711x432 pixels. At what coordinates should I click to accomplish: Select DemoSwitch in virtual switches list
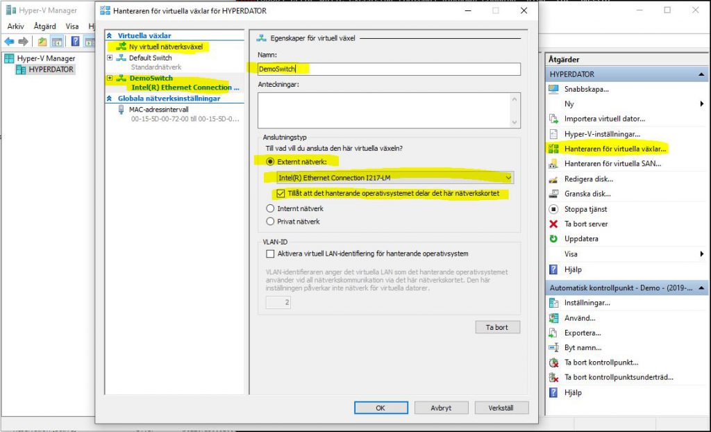151,78
